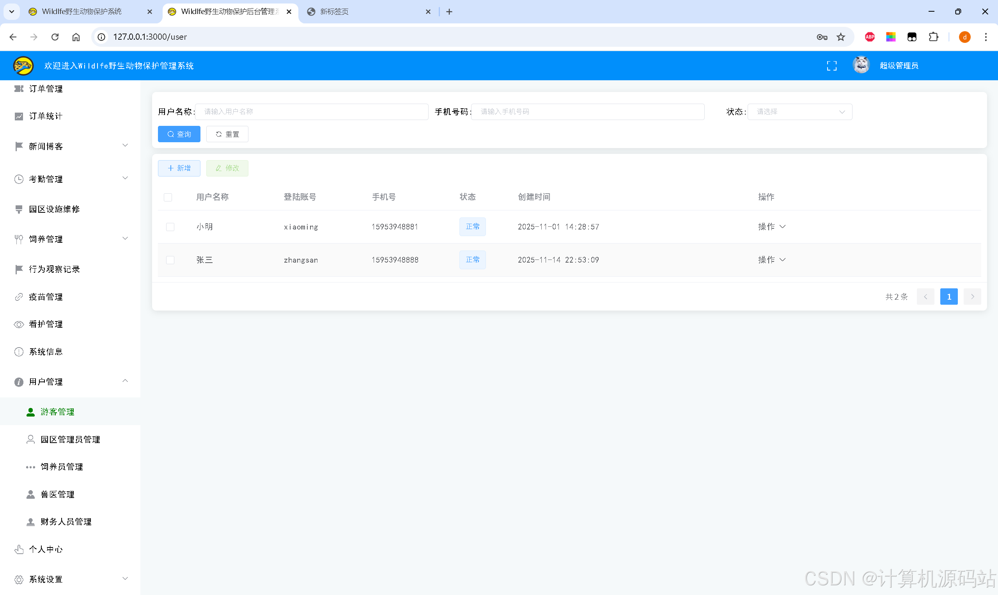Open 财务人员管理 menu item
Viewport: 998px width, 595px height.
[x=70, y=522]
